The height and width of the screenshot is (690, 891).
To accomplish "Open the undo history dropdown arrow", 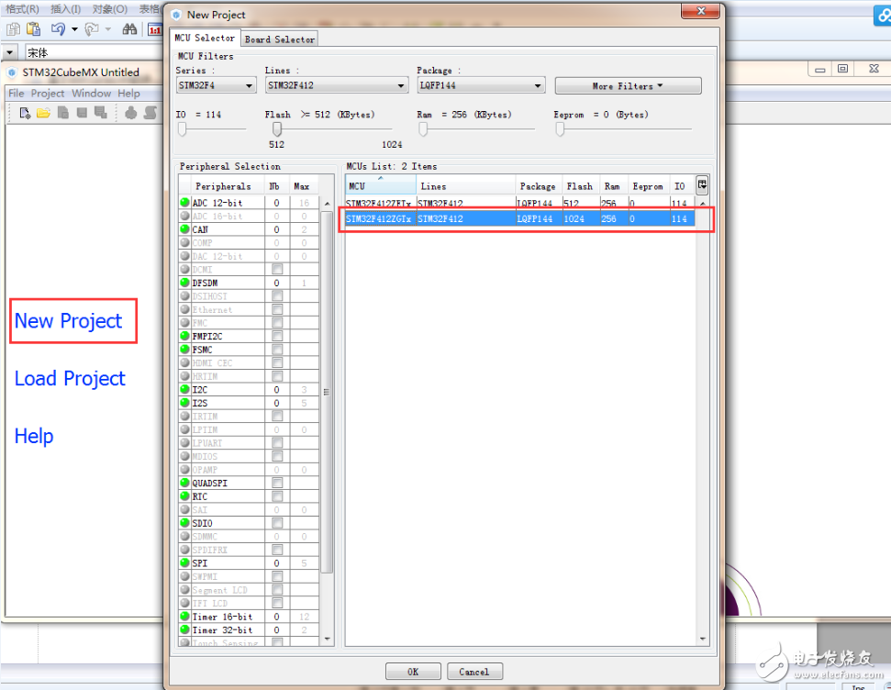I will [x=74, y=29].
